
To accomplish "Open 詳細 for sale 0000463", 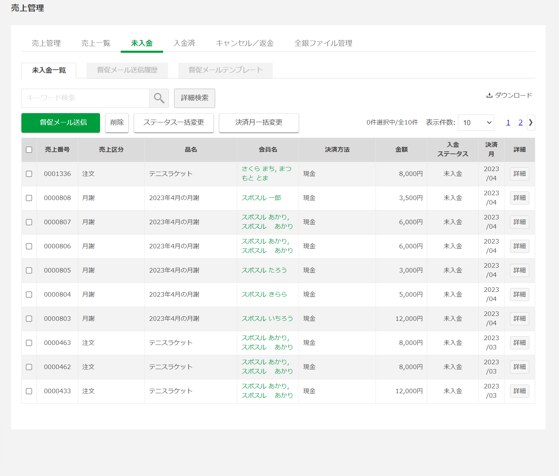I will pos(520,343).
